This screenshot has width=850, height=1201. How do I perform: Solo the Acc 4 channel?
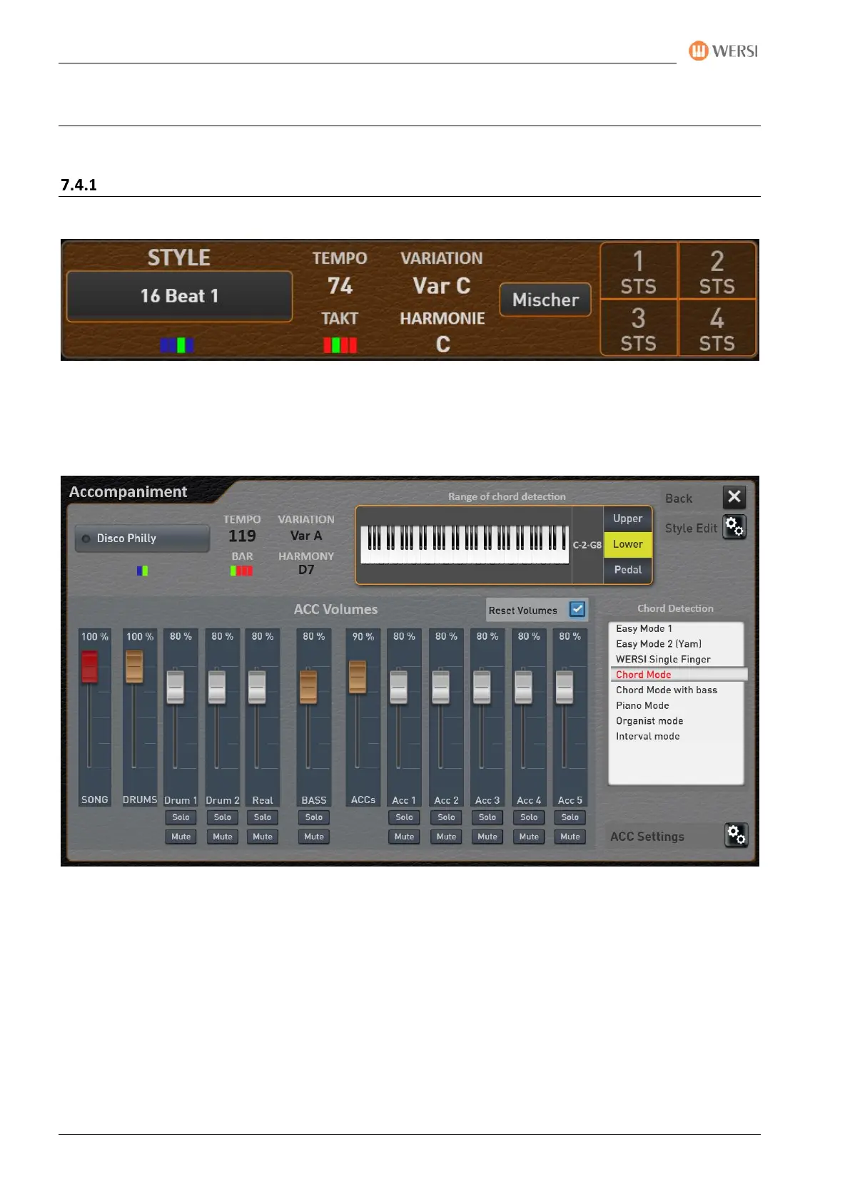tap(529, 817)
